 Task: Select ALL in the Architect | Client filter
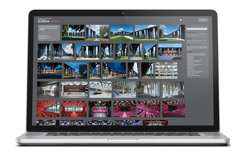pos(198,36)
